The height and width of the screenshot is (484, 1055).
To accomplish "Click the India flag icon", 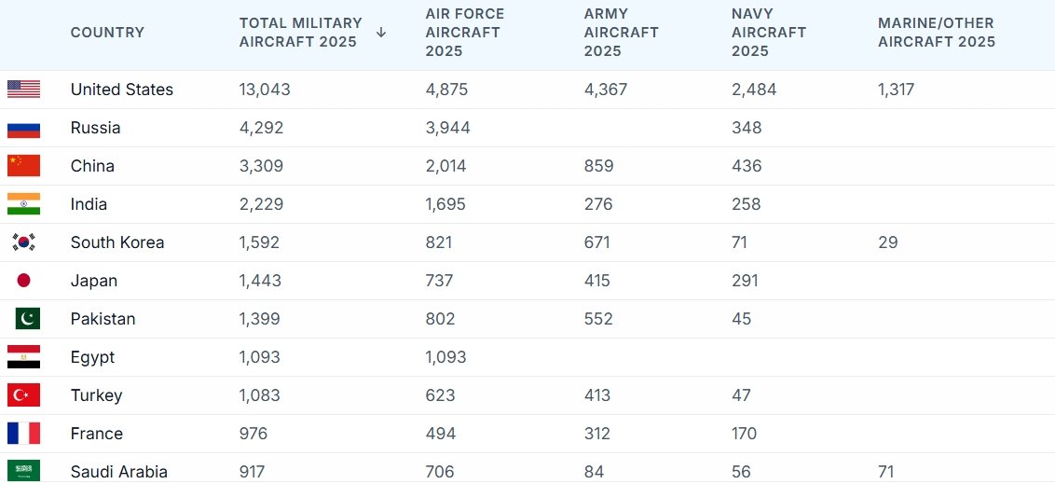I will click(23, 204).
